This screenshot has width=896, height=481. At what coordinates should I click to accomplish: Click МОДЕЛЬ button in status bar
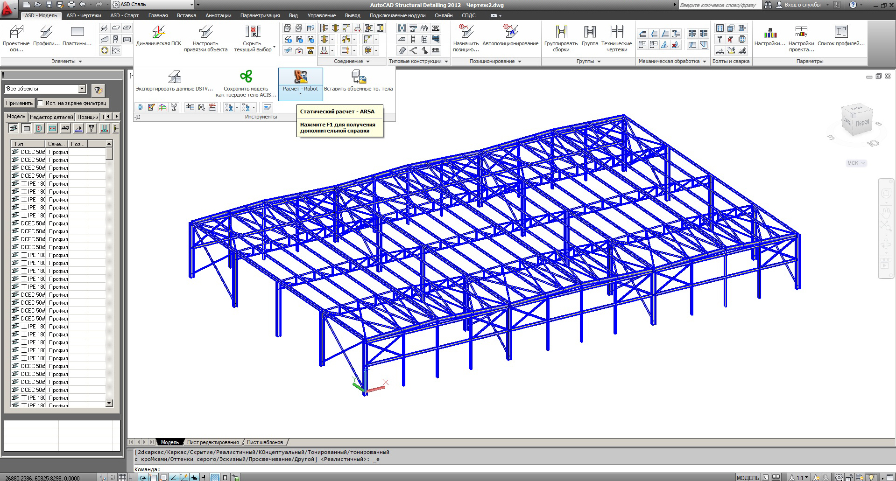[748, 478]
